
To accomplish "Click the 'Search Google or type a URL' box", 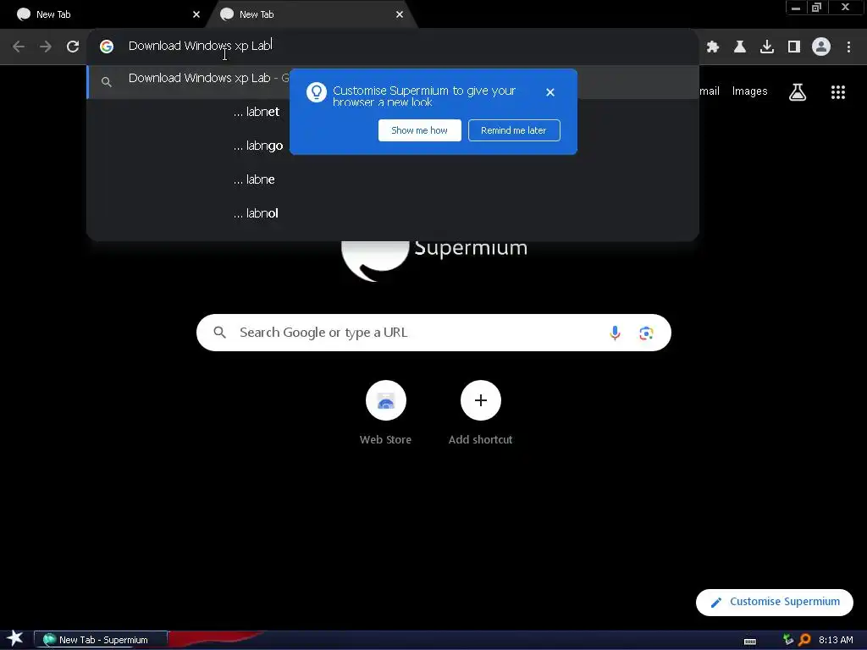I will coord(433,333).
